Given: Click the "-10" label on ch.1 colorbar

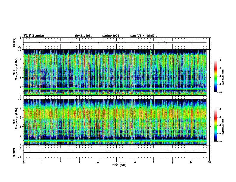Looking at the screenshot, I should (220, 92).
